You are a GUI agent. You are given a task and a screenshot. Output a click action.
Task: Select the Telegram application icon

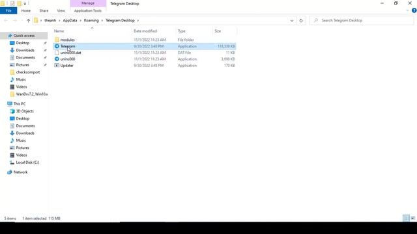tap(57, 46)
